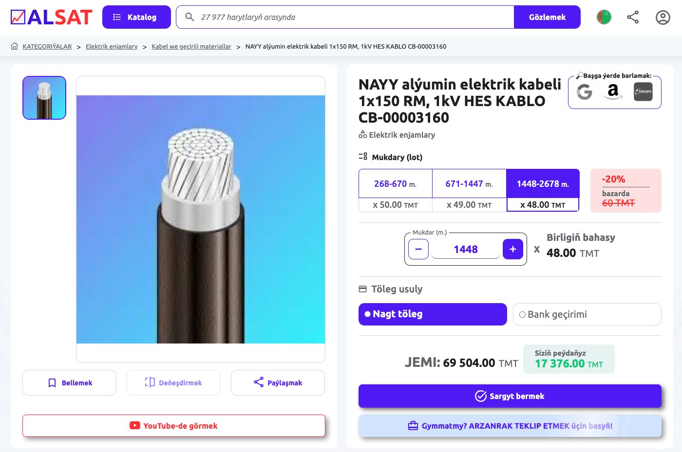Decrease quantity with minus button
The image size is (682, 452).
[418, 249]
